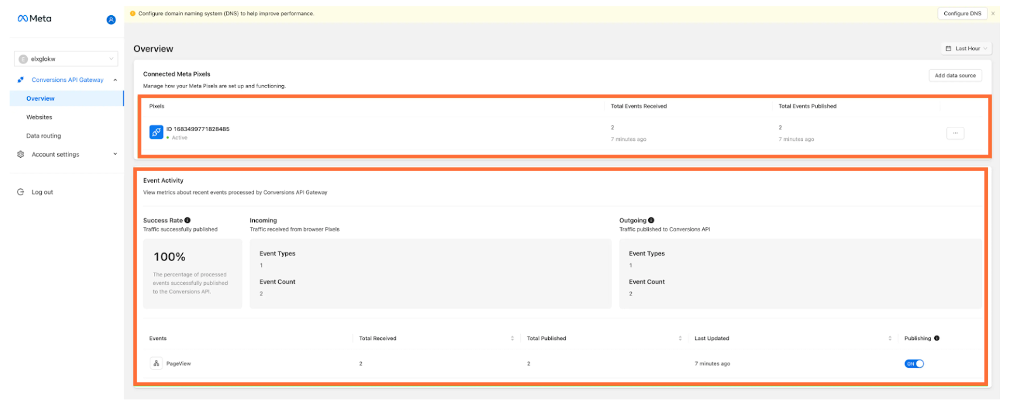The image size is (1014, 414).
Task: Click the Log out arrow icon
Action: 20,192
